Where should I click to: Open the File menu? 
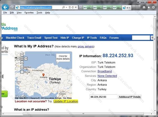coord(5,13)
